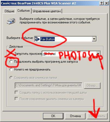
Task: Click the Panel application icon in dropdown
Action: (x=45, y=54)
